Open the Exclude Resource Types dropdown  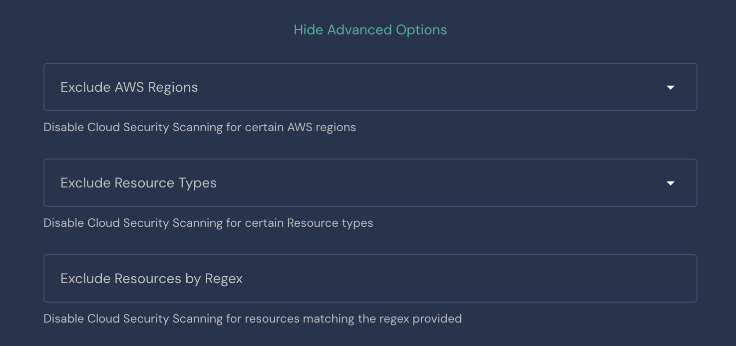370,183
